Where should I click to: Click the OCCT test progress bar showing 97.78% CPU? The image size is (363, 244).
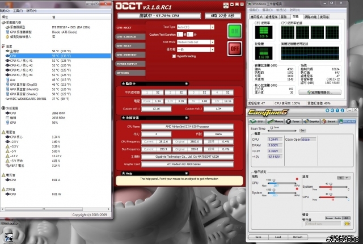159,16
